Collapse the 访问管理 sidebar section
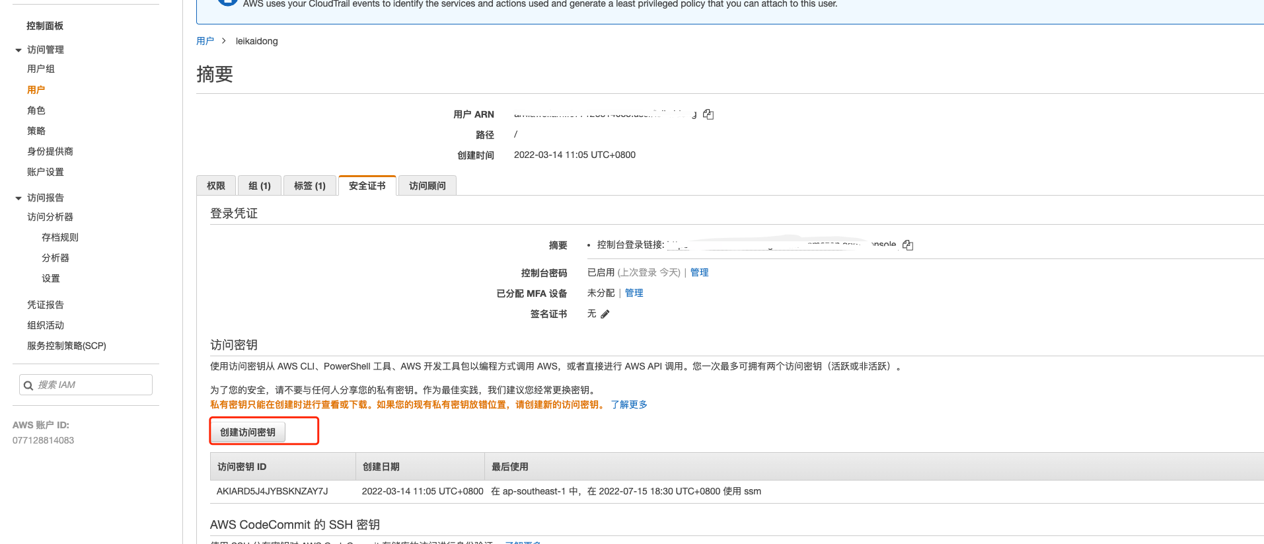 (x=19, y=50)
